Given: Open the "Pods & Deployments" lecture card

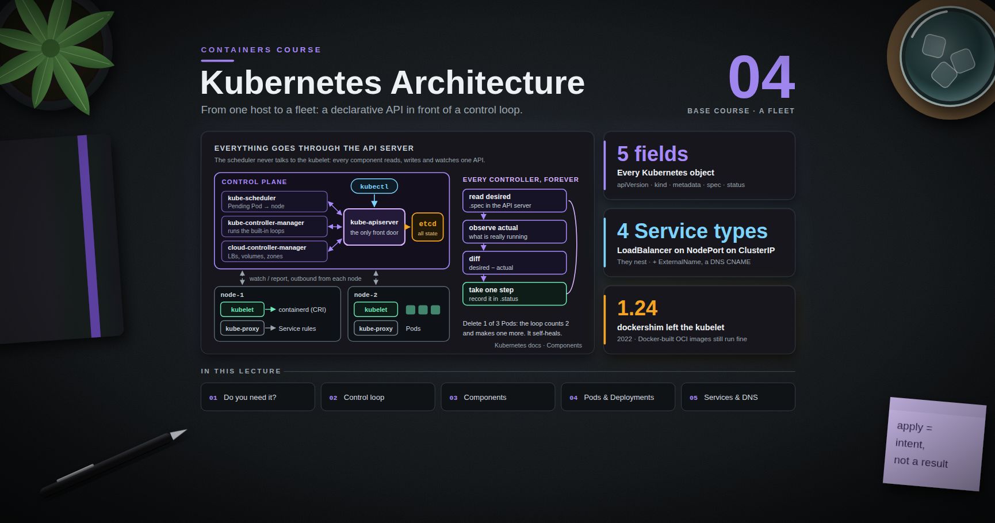Looking at the screenshot, I should tap(618, 397).
